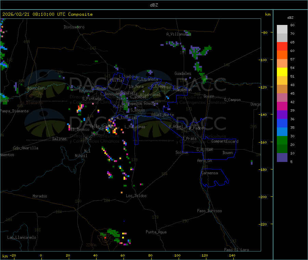Click the radar echo cluster near S_Pintada
The width and height of the screenshot is (308, 260).
(x=80, y=108)
